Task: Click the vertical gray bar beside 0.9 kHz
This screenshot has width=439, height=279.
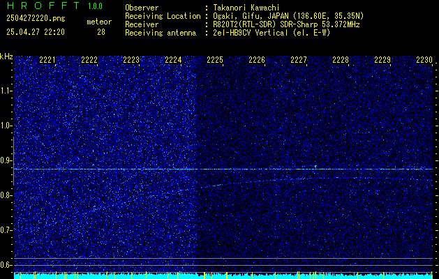Action: tap(13, 161)
